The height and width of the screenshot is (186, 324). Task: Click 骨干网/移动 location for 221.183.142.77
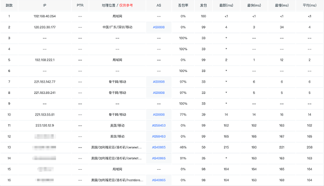point(117,82)
